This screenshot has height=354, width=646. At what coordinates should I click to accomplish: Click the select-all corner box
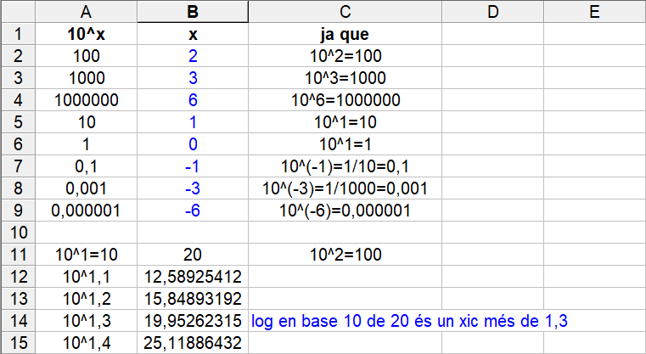[x=18, y=12]
